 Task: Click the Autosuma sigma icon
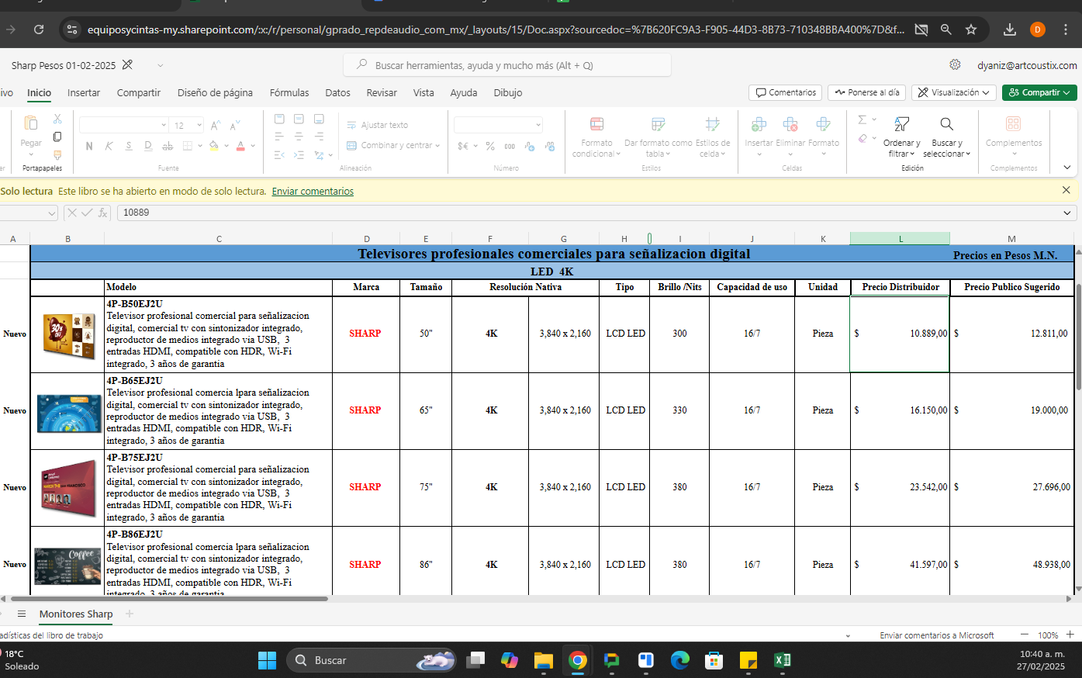click(x=862, y=119)
